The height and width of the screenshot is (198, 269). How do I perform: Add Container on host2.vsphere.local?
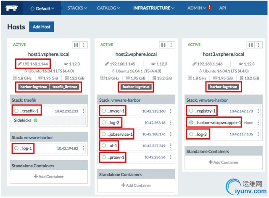click(136, 185)
